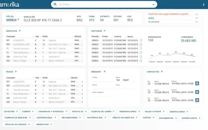Open Pagos row 71 detail arrow

82,90
